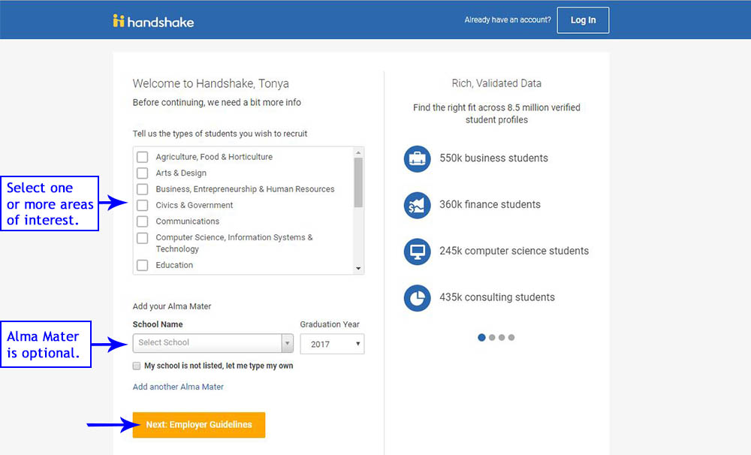Click Add another Alma Mater link

coord(178,387)
